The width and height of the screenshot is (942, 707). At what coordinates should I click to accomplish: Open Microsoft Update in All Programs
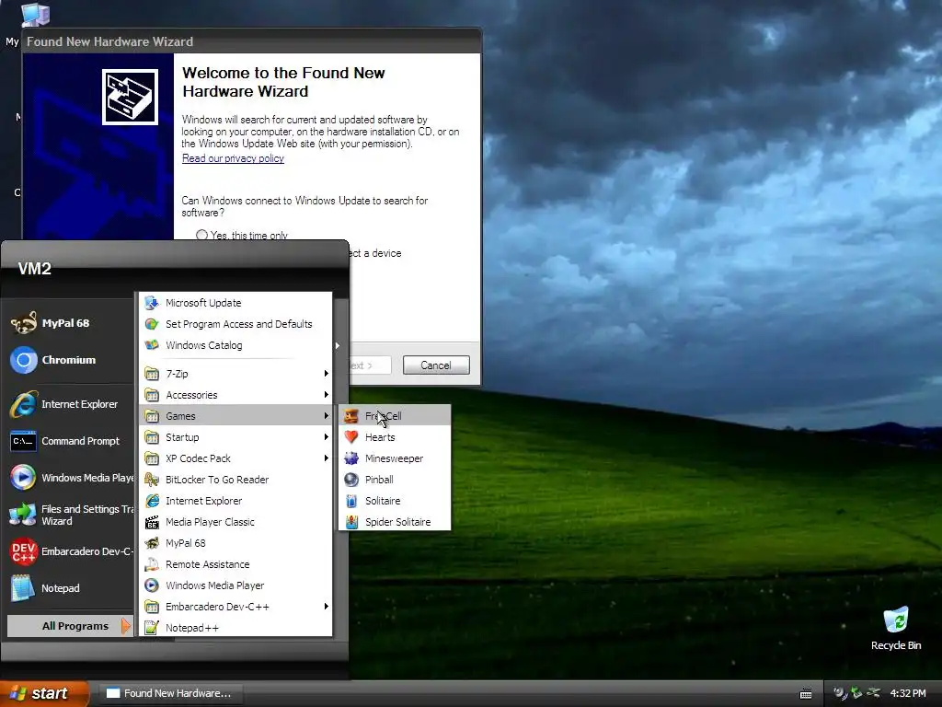point(235,303)
